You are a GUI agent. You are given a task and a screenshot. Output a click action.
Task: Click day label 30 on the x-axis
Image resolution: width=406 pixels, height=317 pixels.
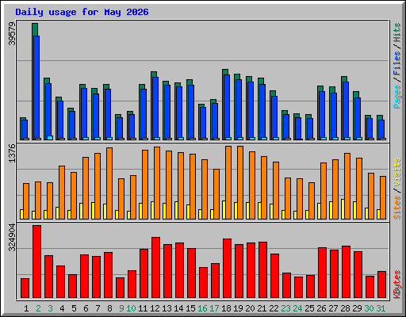pos(369,308)
